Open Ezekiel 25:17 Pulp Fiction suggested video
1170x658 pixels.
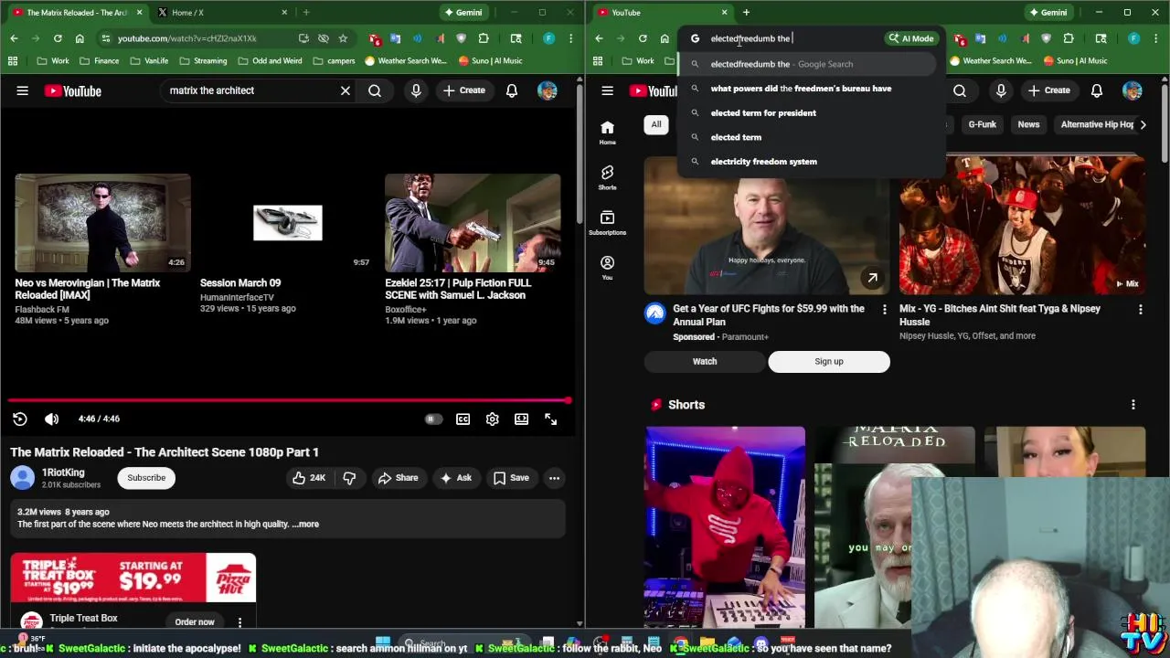click(x=473, y=222)
